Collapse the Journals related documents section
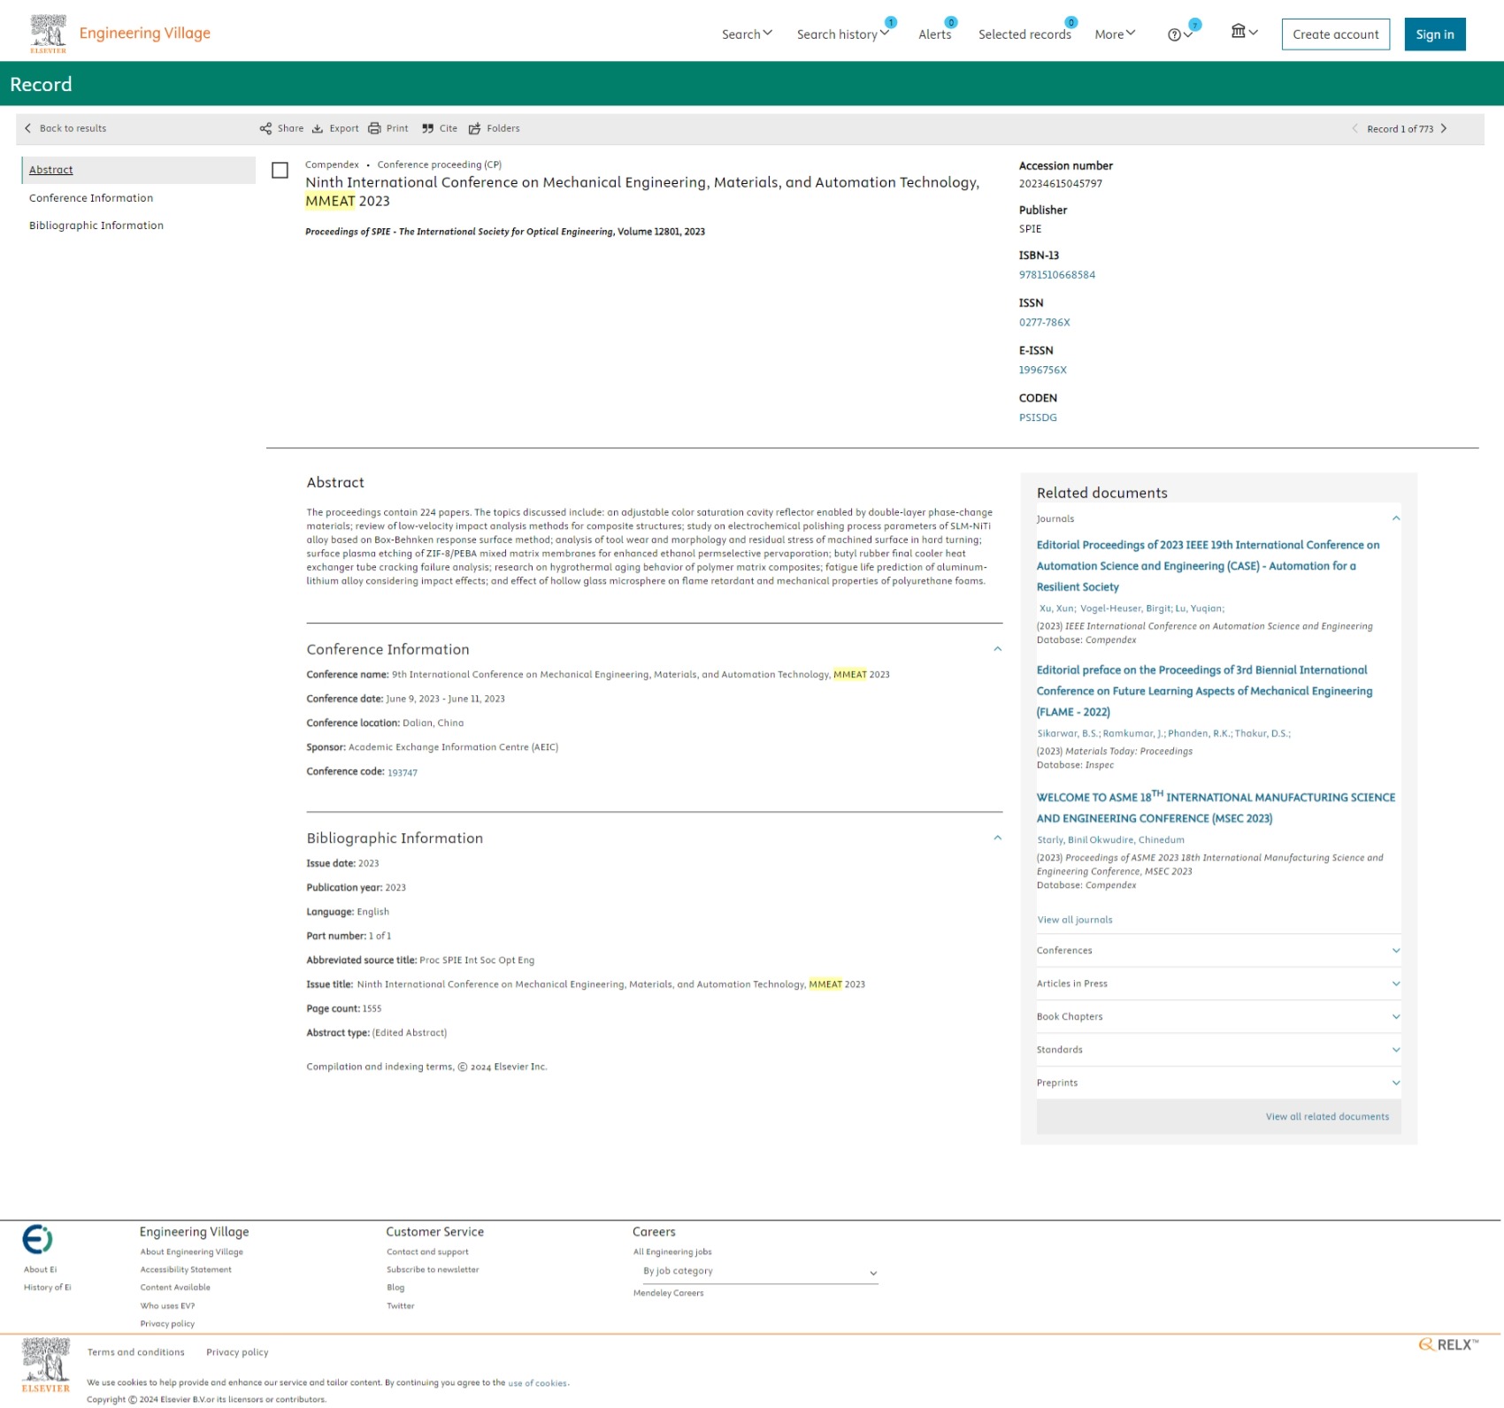The width and height of the screenshot is (1504, 1408). coord(1395,519)
